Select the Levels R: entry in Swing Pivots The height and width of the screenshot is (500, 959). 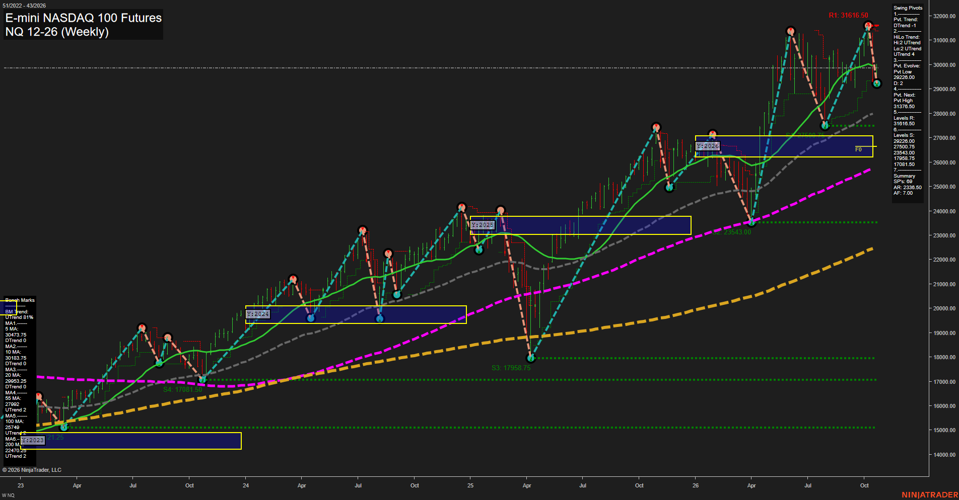(904, 118)
